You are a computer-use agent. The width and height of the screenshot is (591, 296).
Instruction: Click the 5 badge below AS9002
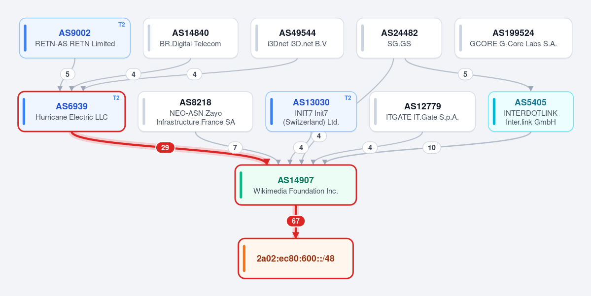click(68, 74)
